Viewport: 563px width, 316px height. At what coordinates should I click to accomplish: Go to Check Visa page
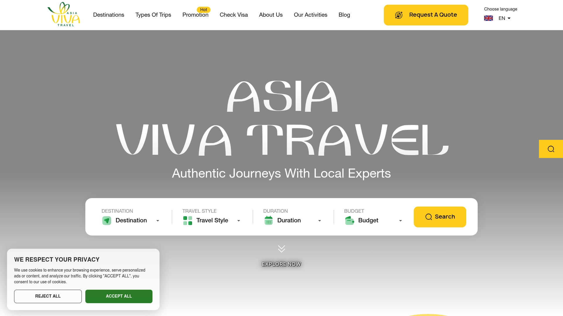coord(234,15)
